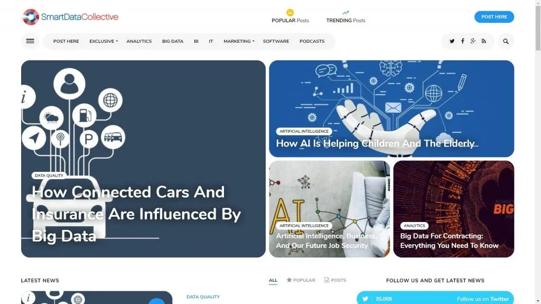This screenshot has height=304, width=541.
Task: Select the Podcasts menu item
Action: (312, 41)
